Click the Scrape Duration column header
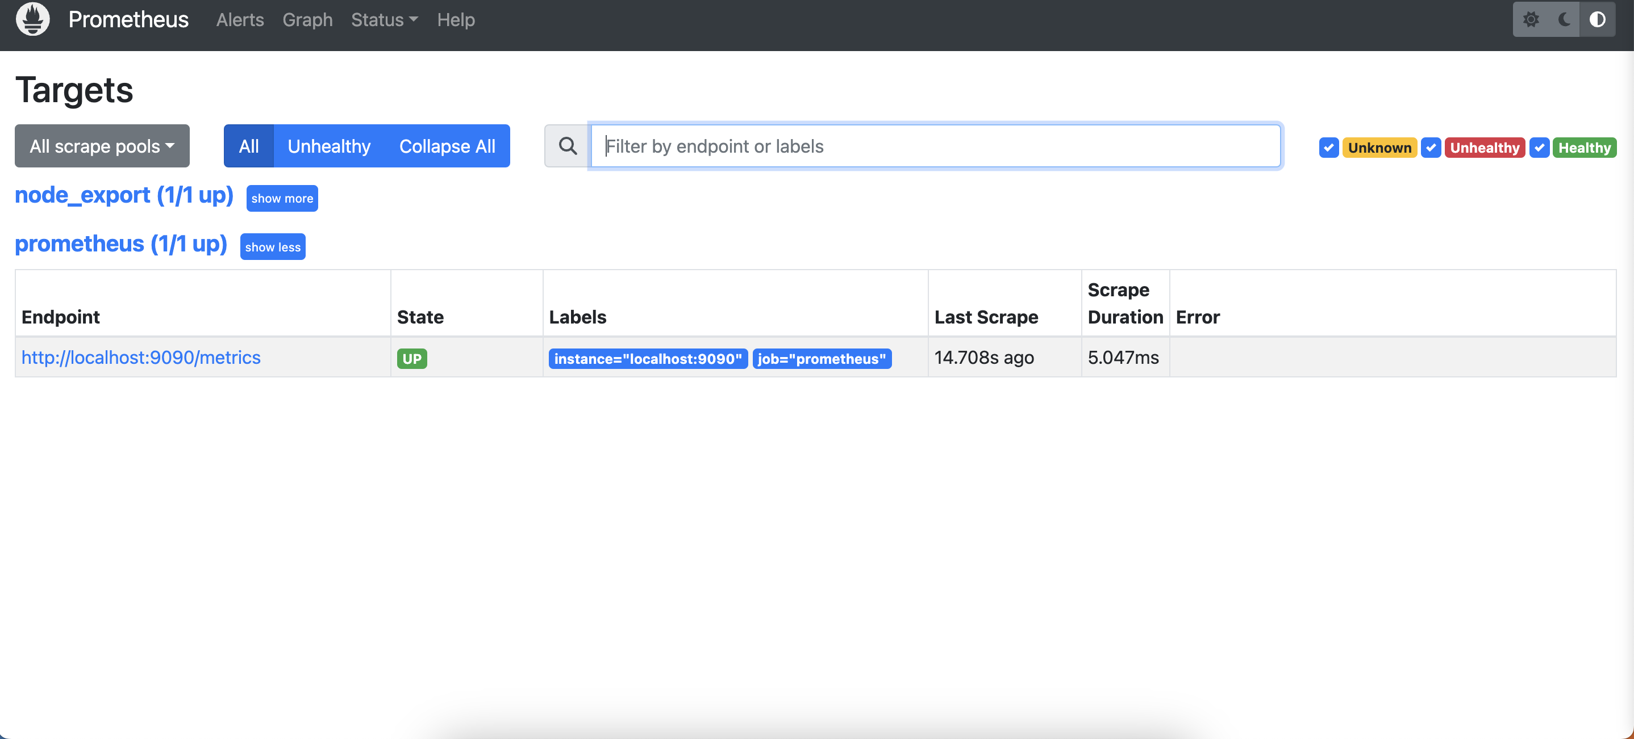The width and height of the screenshot is (1634, 739). (1126, 304)
